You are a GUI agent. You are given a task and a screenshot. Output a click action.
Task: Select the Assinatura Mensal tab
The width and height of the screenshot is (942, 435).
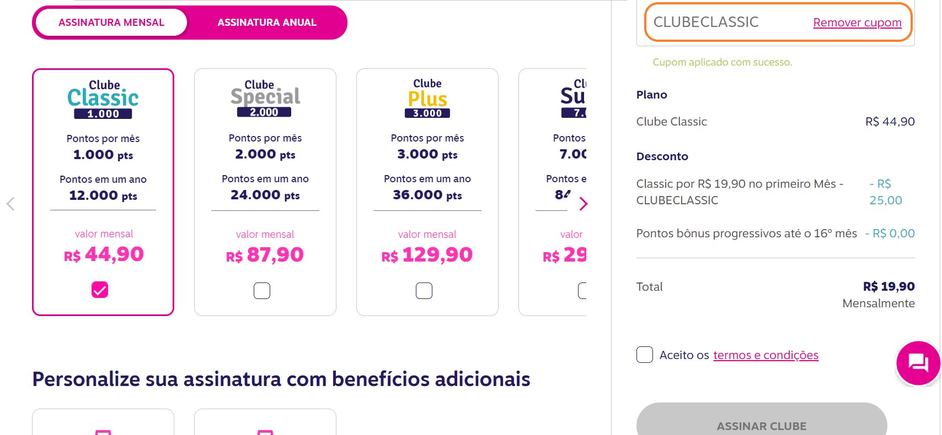(111, 23)
